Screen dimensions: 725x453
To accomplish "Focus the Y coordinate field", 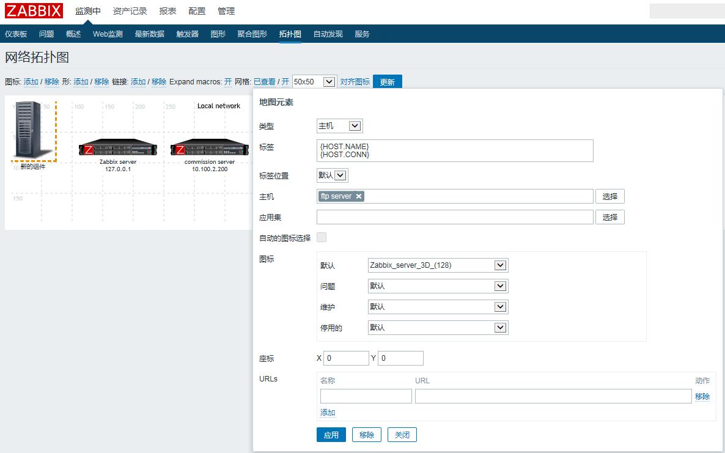I will 401,358.
